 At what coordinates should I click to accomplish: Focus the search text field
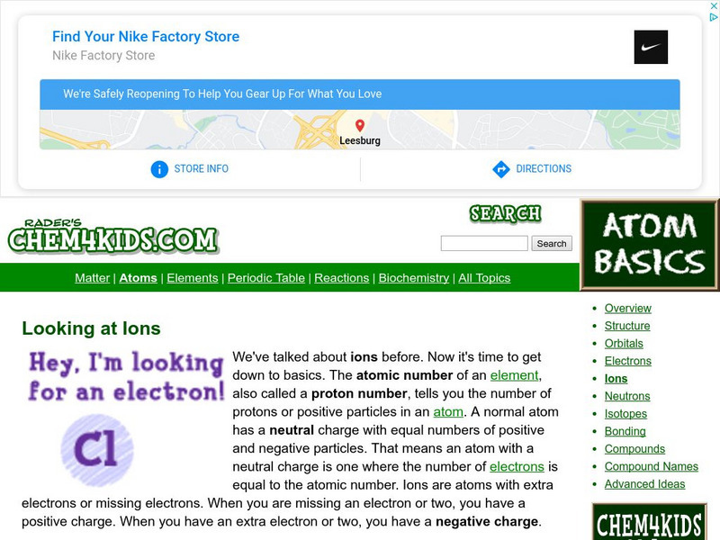click(484, 243)
